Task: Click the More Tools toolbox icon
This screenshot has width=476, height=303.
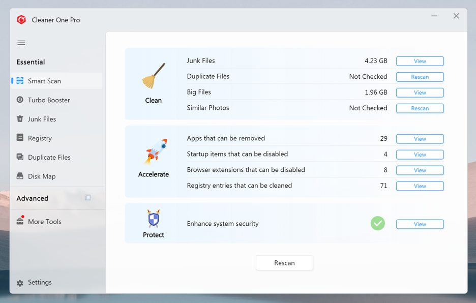Action: point(20,221)
